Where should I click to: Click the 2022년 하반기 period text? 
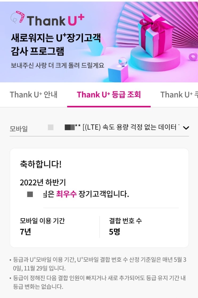point(43,183)
